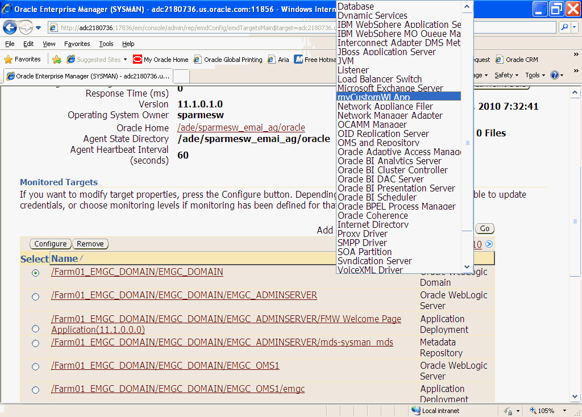This screenshot has width=582, height=417.
Task: Open the Oracle Home path link
Action: pyautogui.click(x=241, y=127)
